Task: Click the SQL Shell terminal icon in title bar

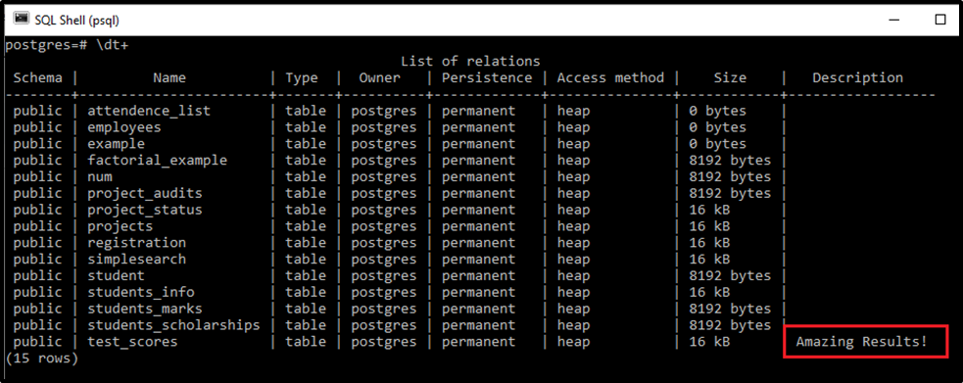Action: 21,19
